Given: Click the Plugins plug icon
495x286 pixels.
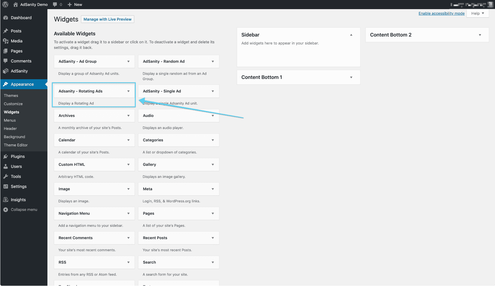Looking at the screenshot, I should pyautogui.click(x=6, y=156).
